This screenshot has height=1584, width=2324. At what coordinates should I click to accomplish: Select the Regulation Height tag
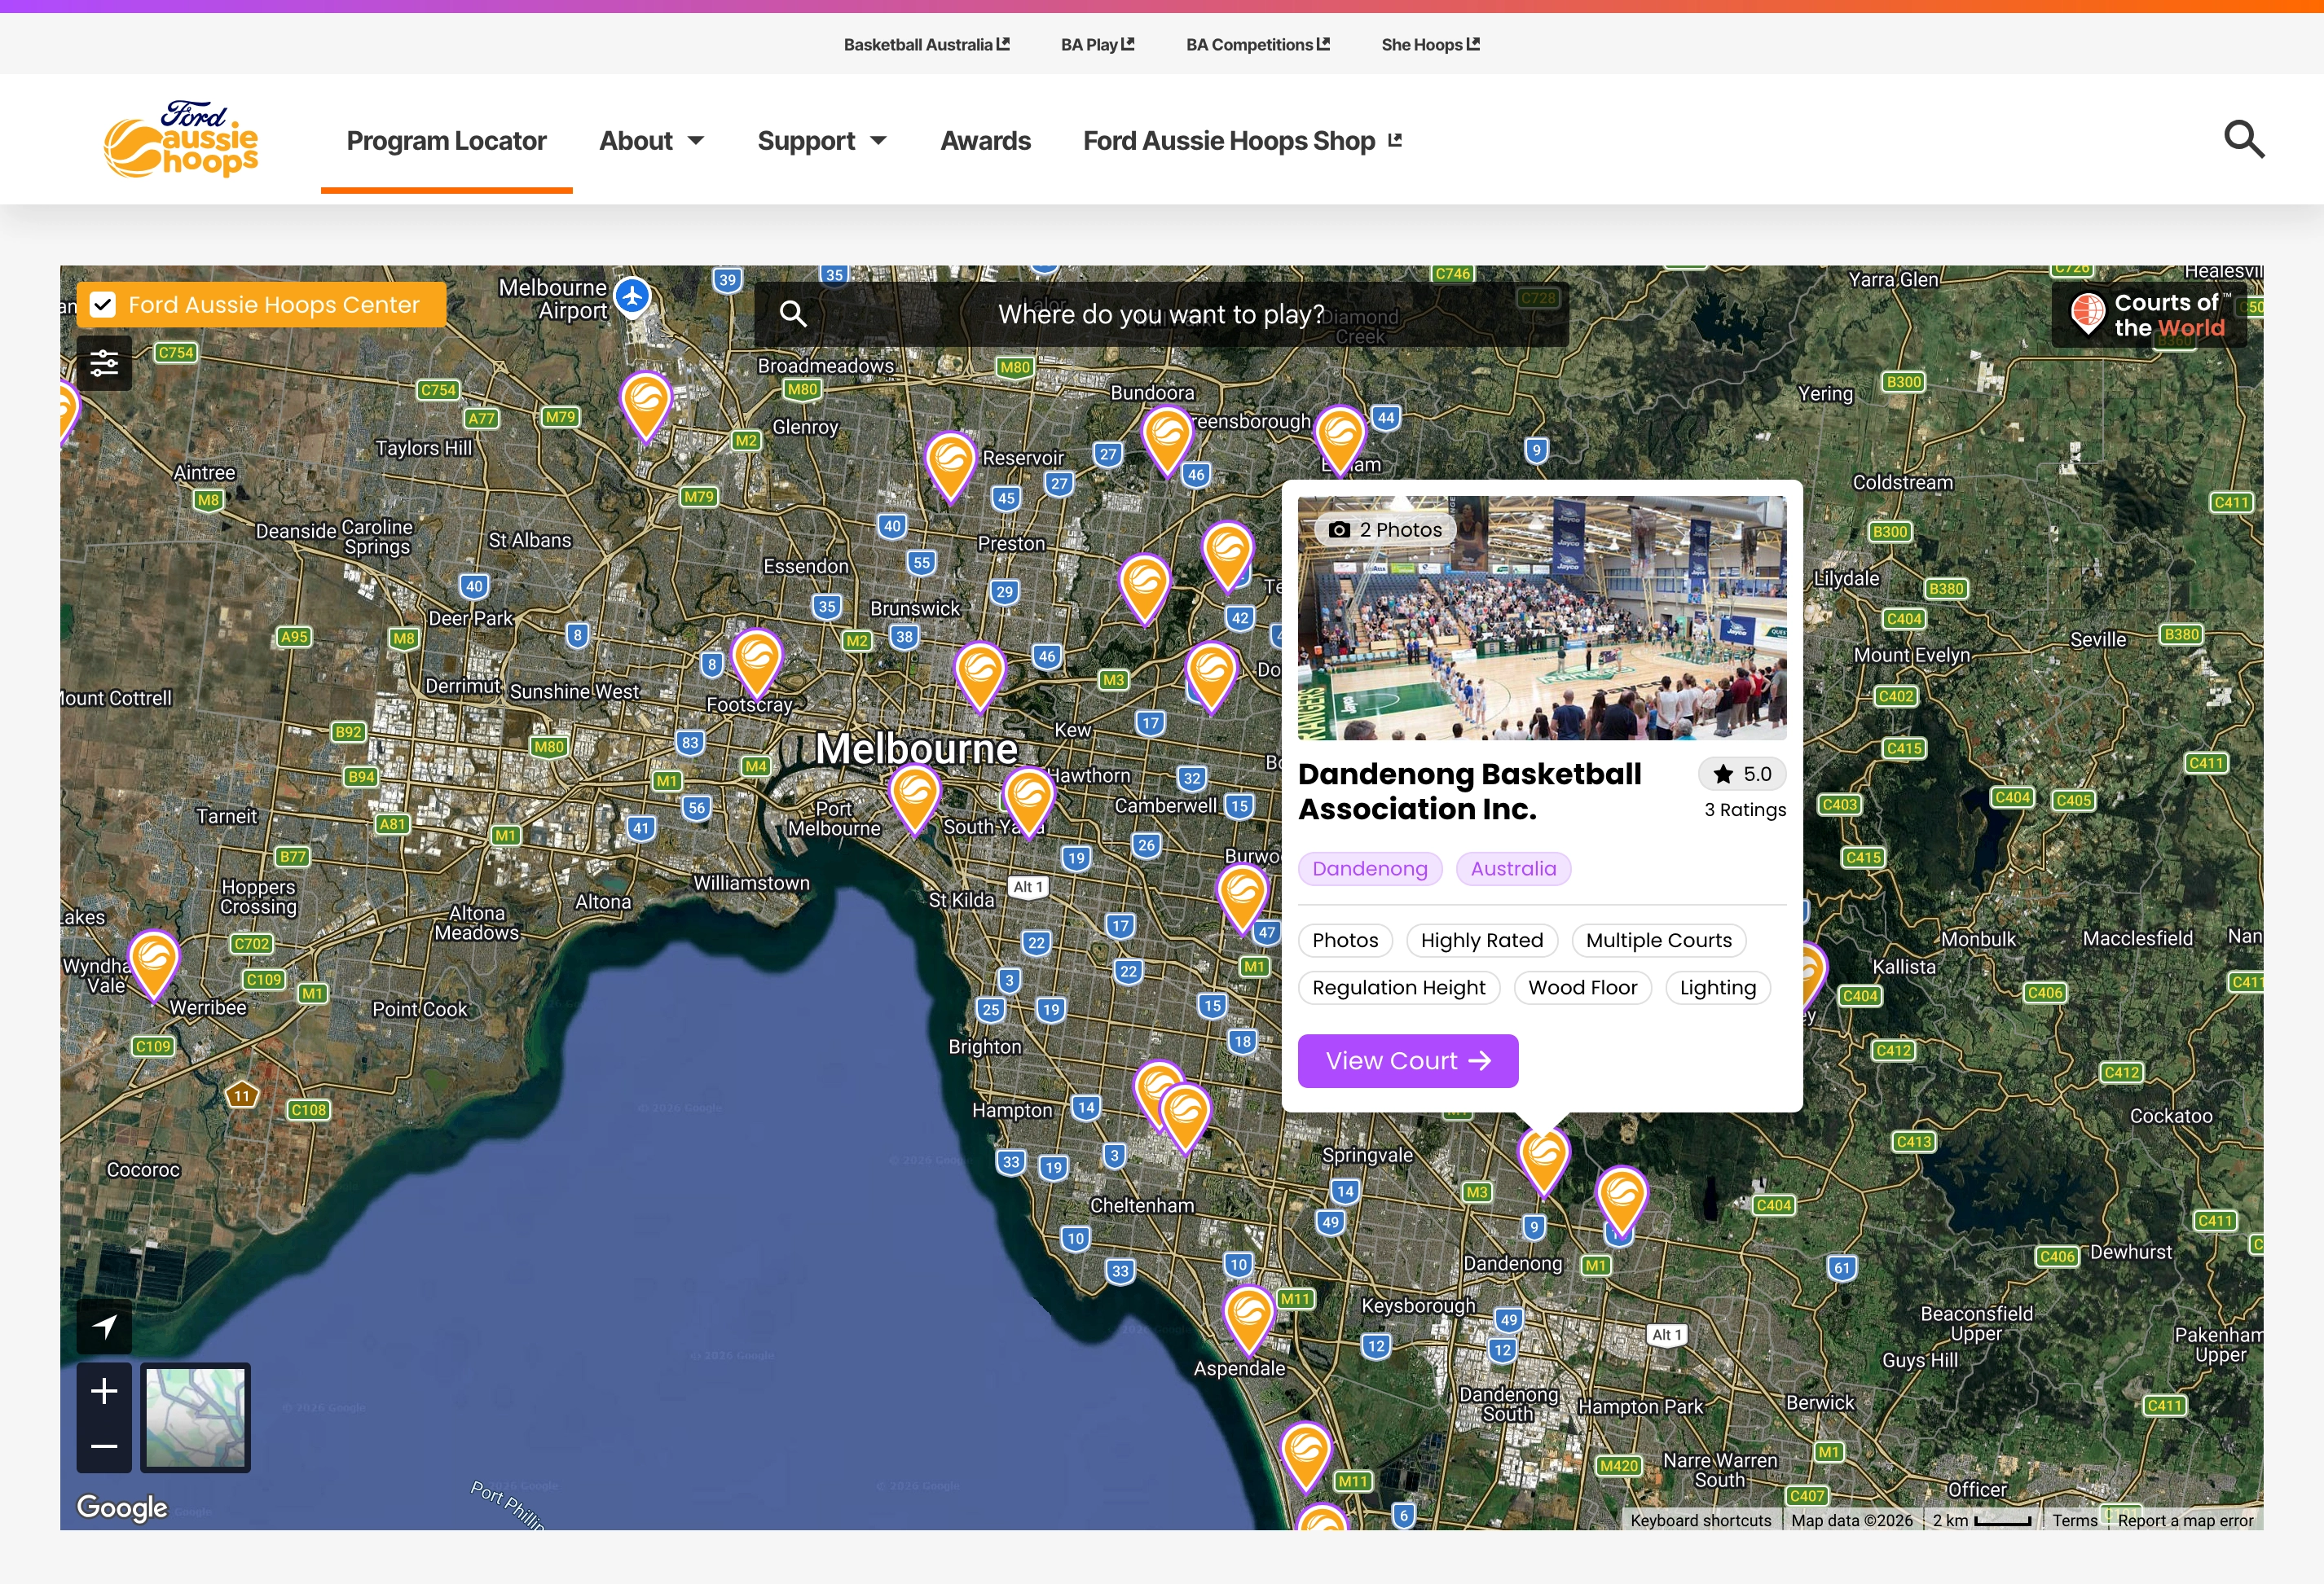1398,987
